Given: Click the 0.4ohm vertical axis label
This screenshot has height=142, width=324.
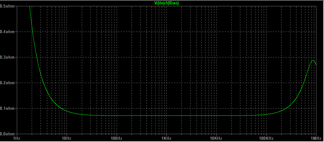Looking at the screenshot, I should coord(7,32).
